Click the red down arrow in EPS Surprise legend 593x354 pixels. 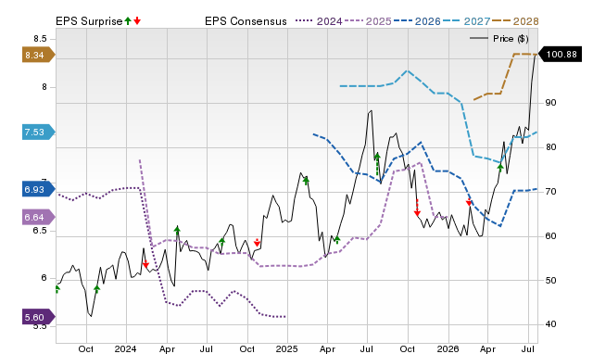pos(137,21)
